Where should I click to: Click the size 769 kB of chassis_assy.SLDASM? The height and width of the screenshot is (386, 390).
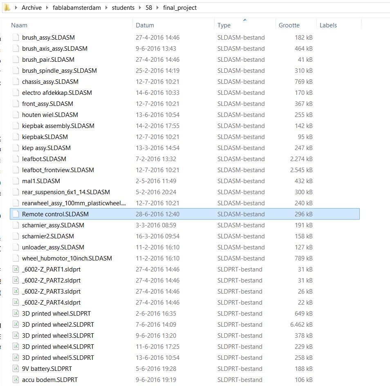[x=303, y=82]
